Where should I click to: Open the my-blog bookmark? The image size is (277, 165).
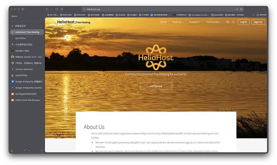(x=199, y=15)
